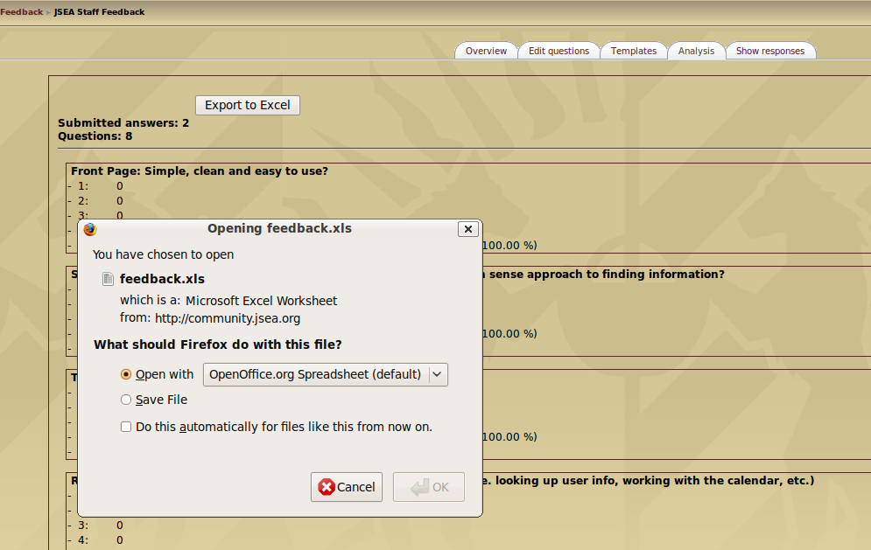871x550 pixels.
Task: Open the Analysis tab
Action: [696, 51]
